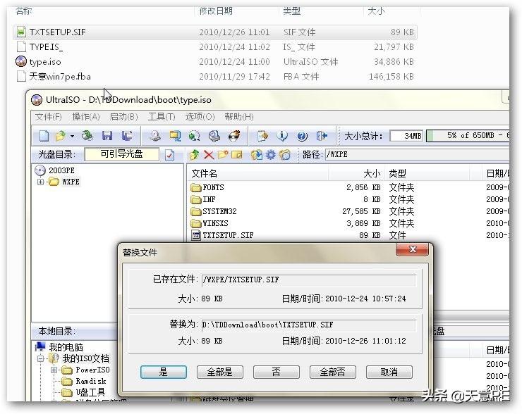Close the 替换文件 dialog
522x414 pixels.
click(413, 249)
